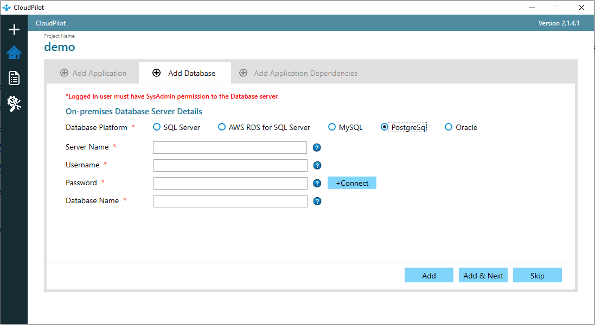Switch to the Add Application tab
Image resolution: width=595 pixels, height=325 pixels.
tap(93, 73)
